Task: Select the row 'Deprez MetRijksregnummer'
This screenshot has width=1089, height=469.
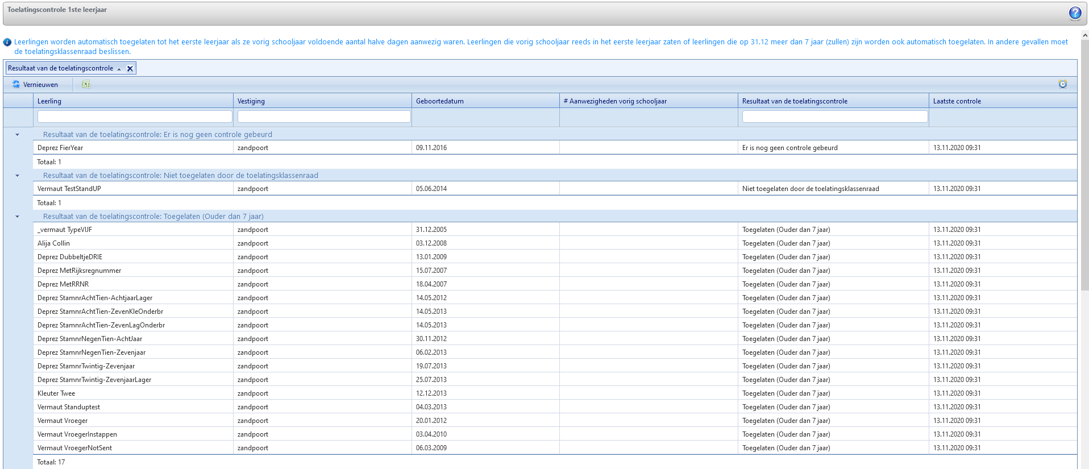Action: point(555,271)
